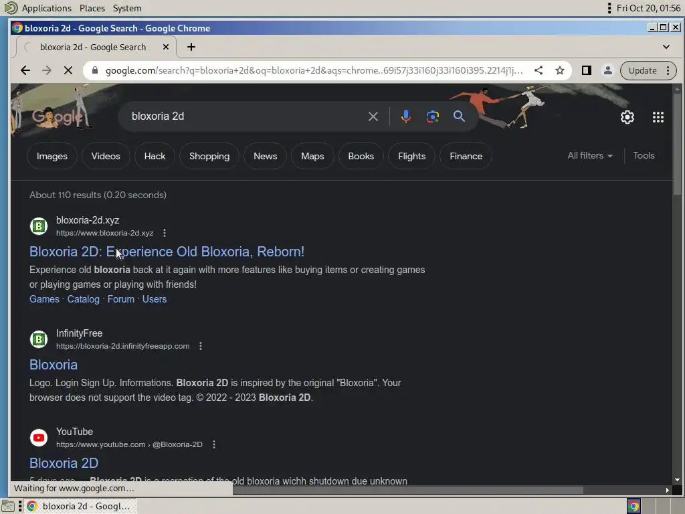Open the Chrome profile icon
Screen dimensions: 685x514
pyautogui.click(x=607, y=70)
